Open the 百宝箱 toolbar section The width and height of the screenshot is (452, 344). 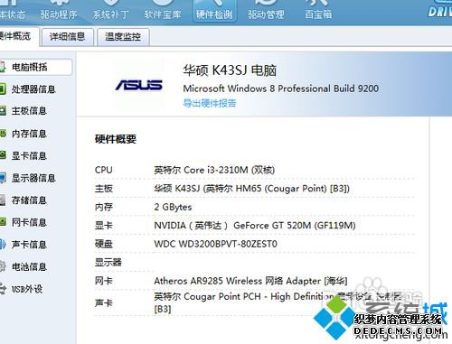tap(318, 12)
